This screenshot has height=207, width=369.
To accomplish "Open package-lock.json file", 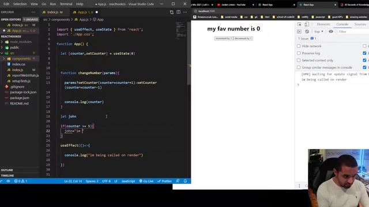I will click(23, 92).
